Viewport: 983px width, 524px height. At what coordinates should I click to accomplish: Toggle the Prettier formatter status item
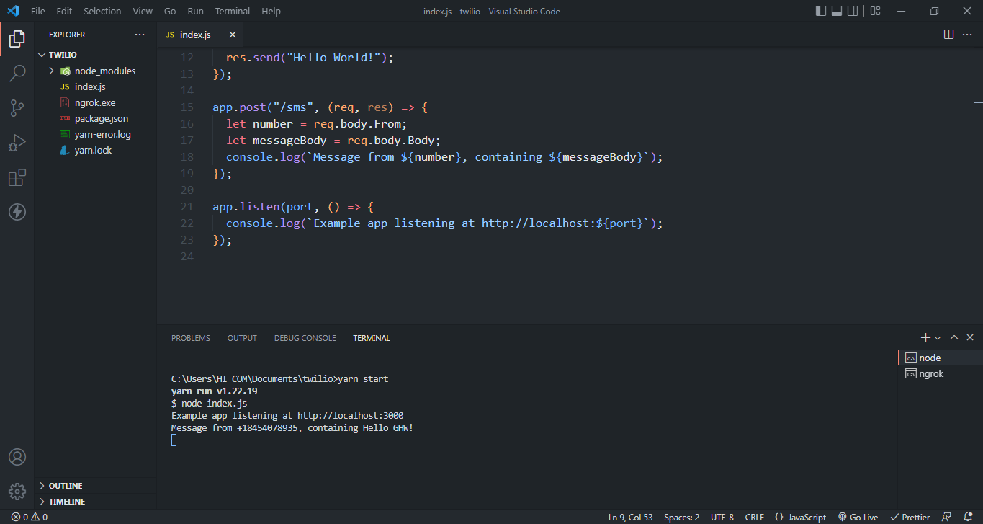[910, 517]
